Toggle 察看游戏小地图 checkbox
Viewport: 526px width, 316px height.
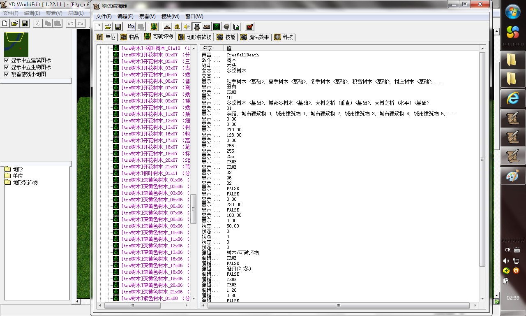[x=7, y=74]
